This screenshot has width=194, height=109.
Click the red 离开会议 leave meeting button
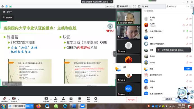(131, 99)
